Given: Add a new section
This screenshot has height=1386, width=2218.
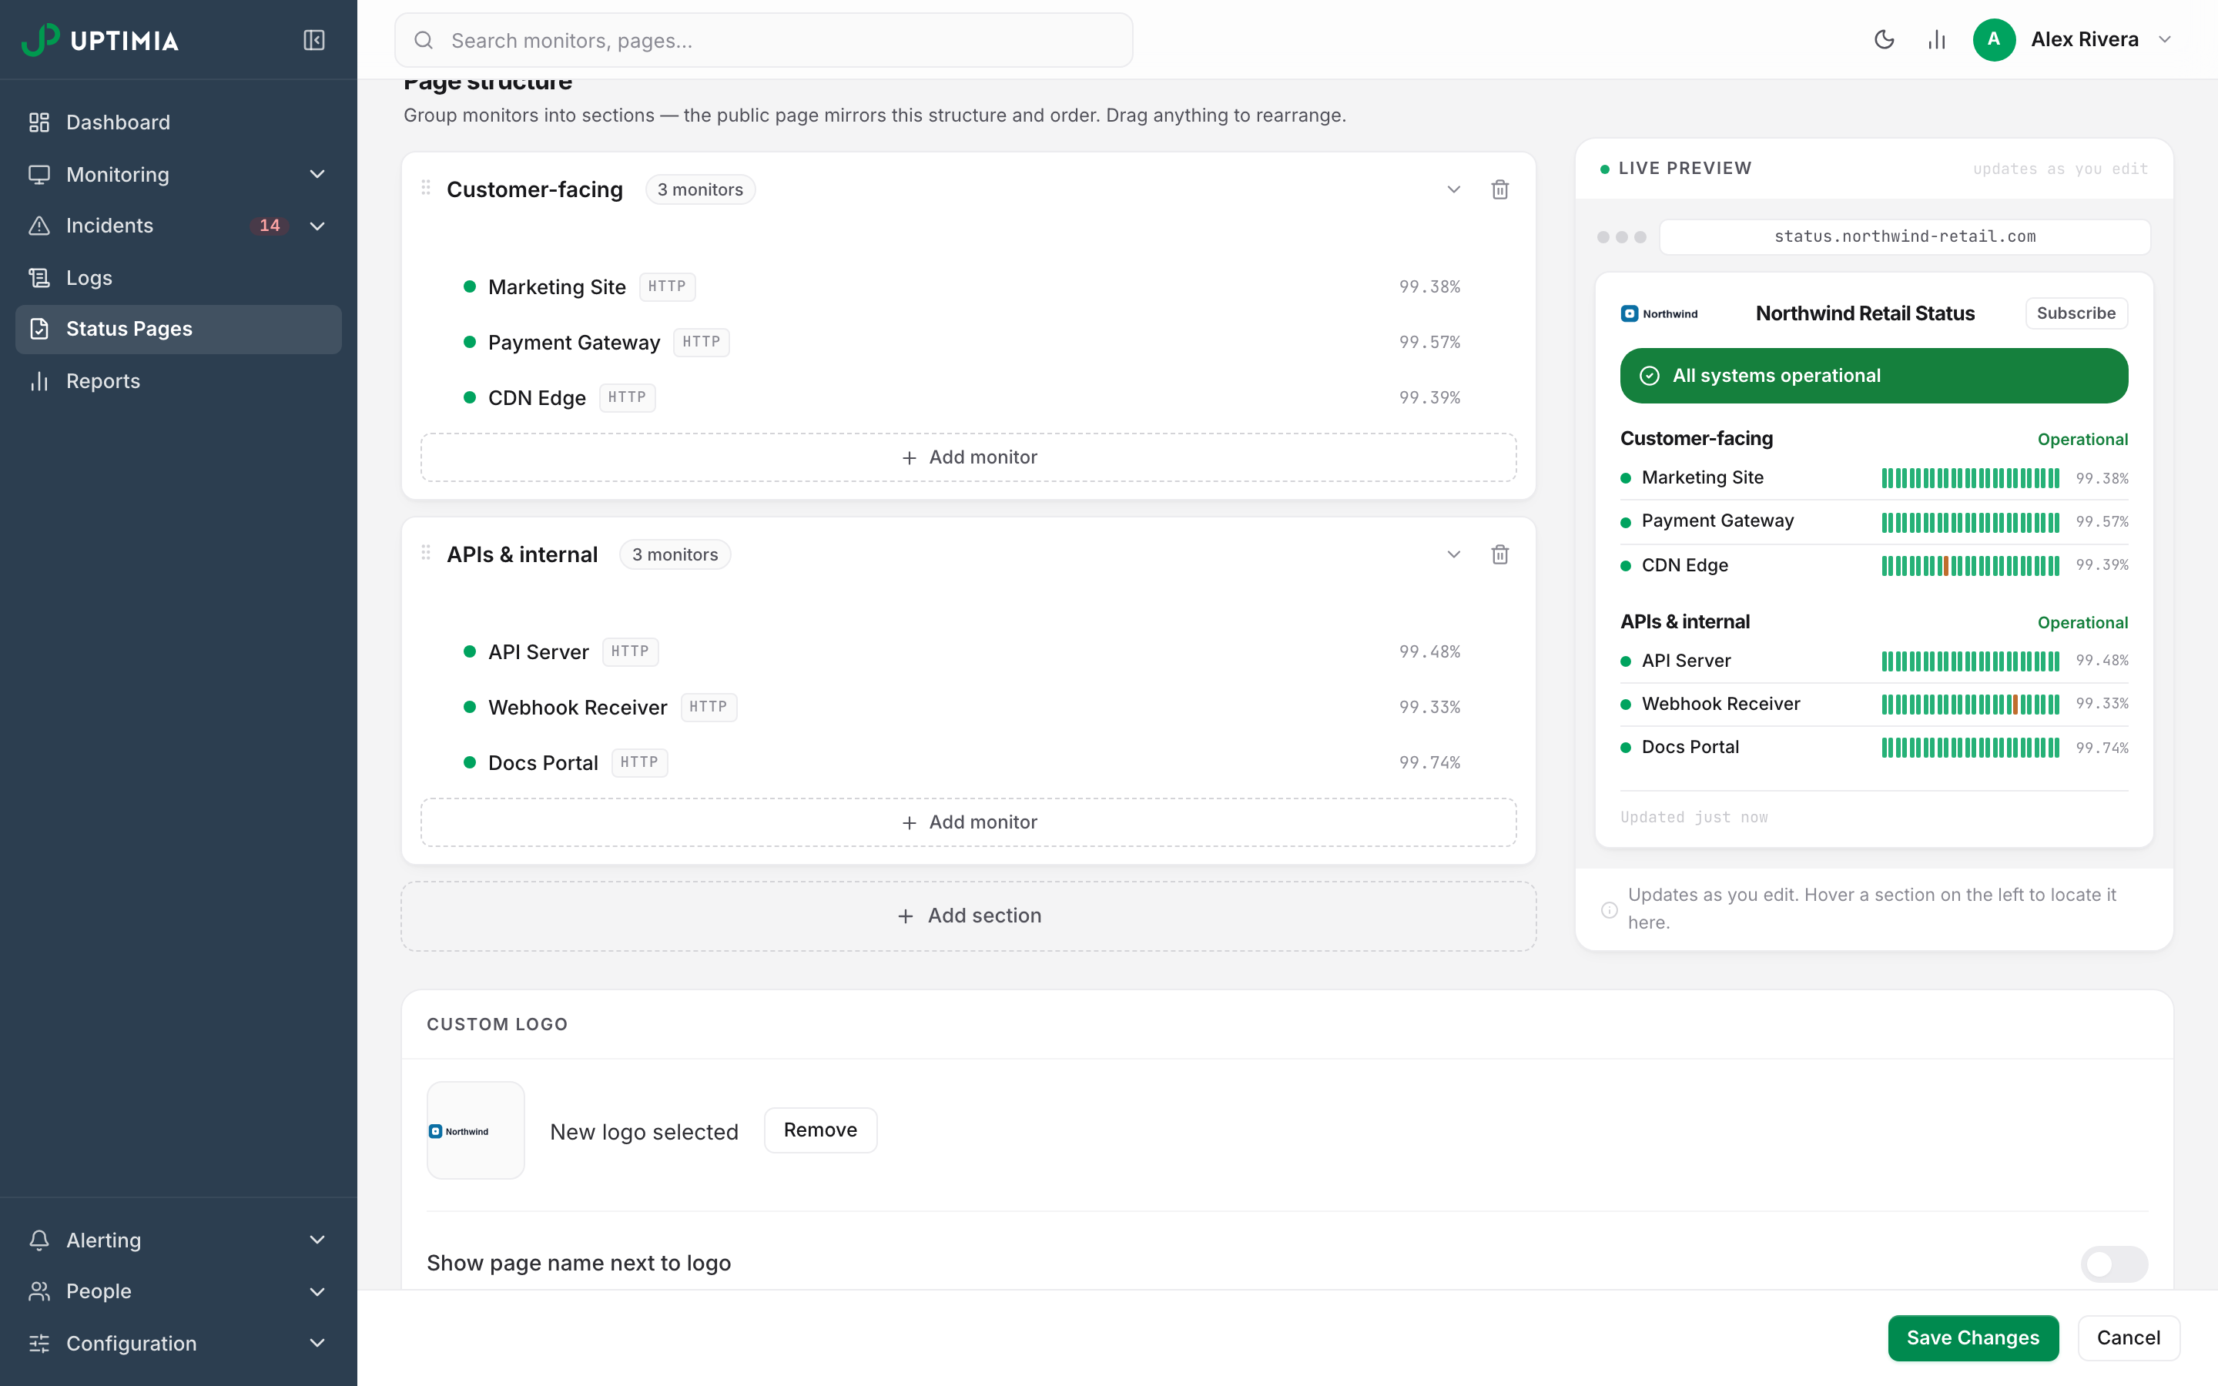Looking at the screenshot, I should (969, 916).
